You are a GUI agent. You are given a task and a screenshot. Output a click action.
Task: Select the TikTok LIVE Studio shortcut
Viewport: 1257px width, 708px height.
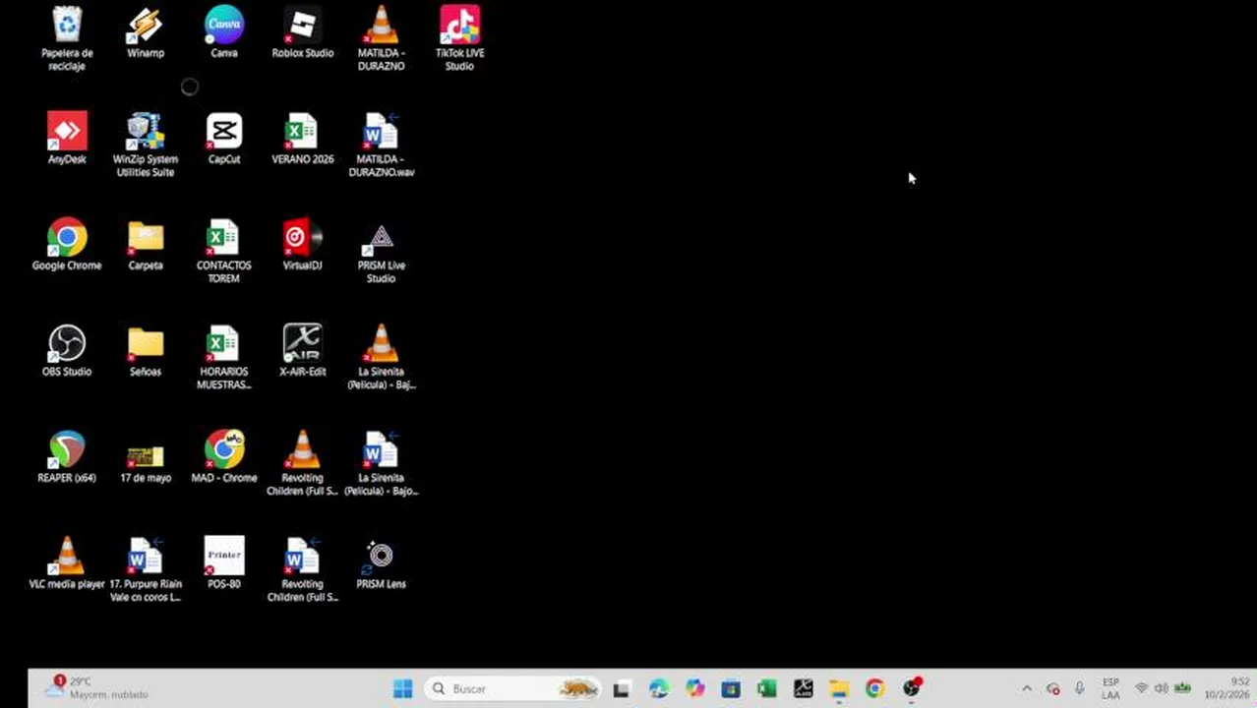460,38
